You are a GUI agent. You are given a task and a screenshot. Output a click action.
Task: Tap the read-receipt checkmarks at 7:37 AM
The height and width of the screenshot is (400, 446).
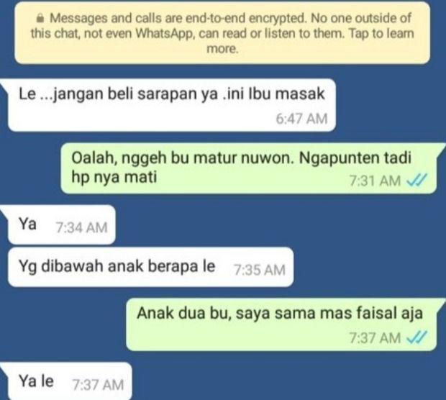(x=417, y=337)
